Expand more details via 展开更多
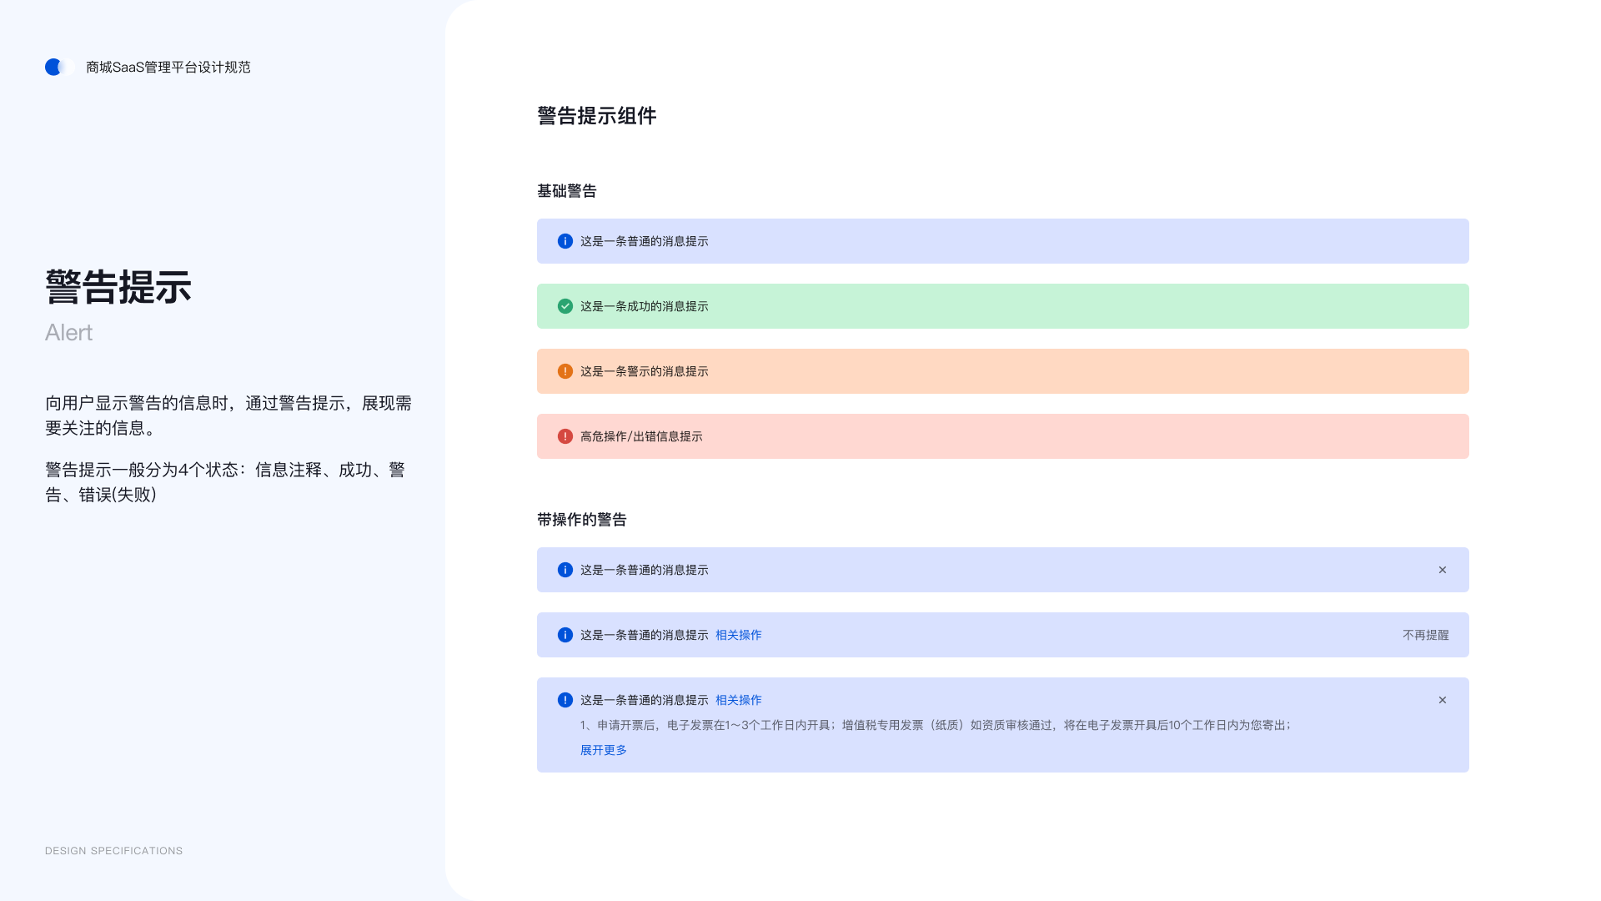Screen dimensions: 1601x901 pyautogui.click(x=603, y=750)
